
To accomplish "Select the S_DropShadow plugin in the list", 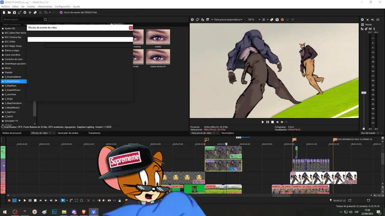I will 14,81.
